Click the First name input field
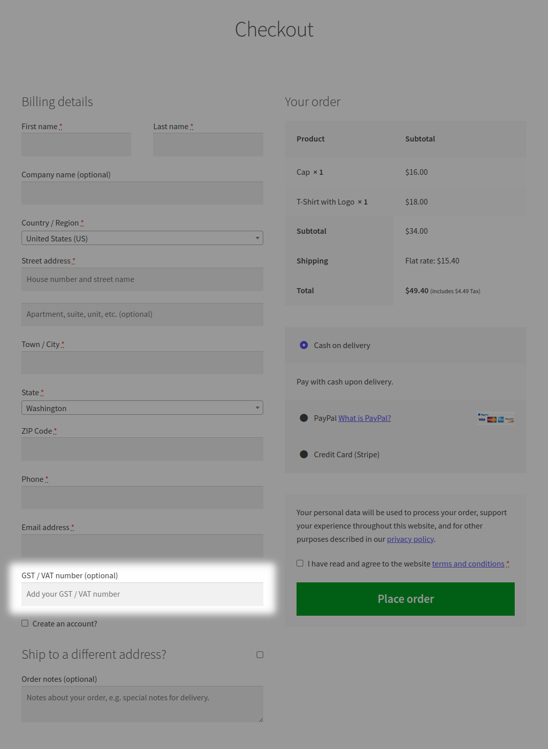The image size is (548, 749). 76,144
